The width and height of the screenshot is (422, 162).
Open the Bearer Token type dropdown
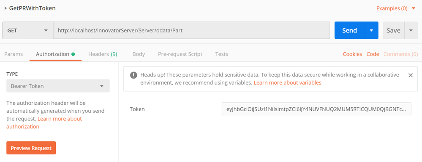point(58,86)
